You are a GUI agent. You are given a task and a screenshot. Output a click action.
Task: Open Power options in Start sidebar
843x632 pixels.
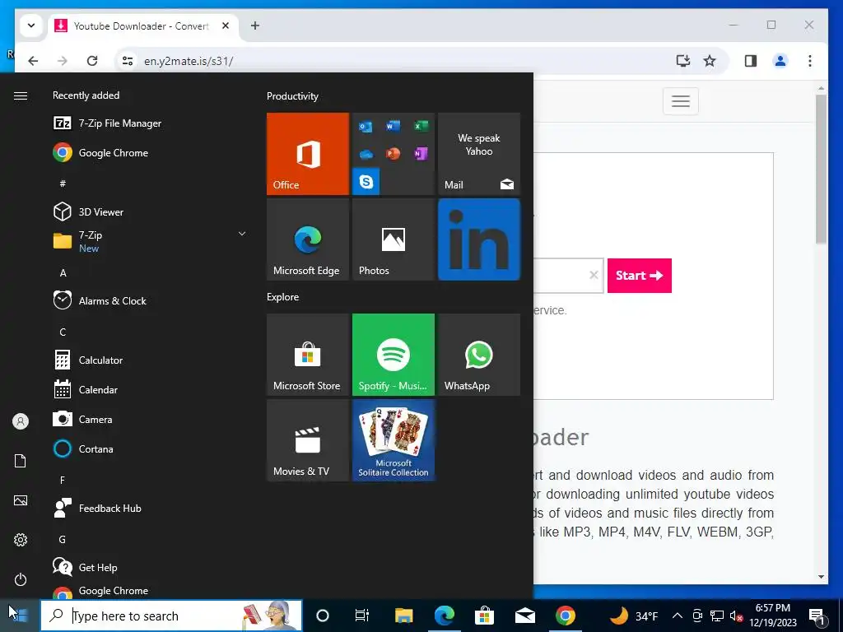[21, 579]
